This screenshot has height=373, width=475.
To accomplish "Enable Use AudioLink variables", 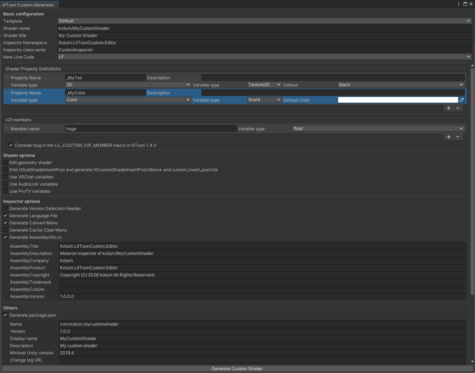I will (5, 184).
